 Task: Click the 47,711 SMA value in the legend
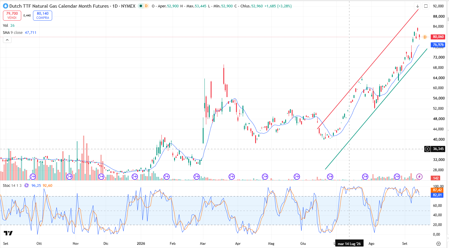point(31,33)
